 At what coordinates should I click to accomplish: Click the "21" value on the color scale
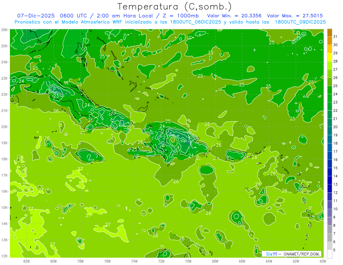pyautogui.click(x=335, y=119)
